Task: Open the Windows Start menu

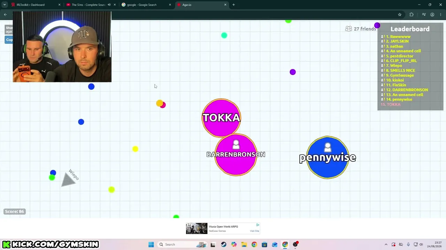Action: (151, 244)
